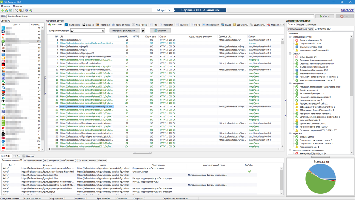Open the Сниппет выдачи tab
355x200 pixels.
coord(88,160)
